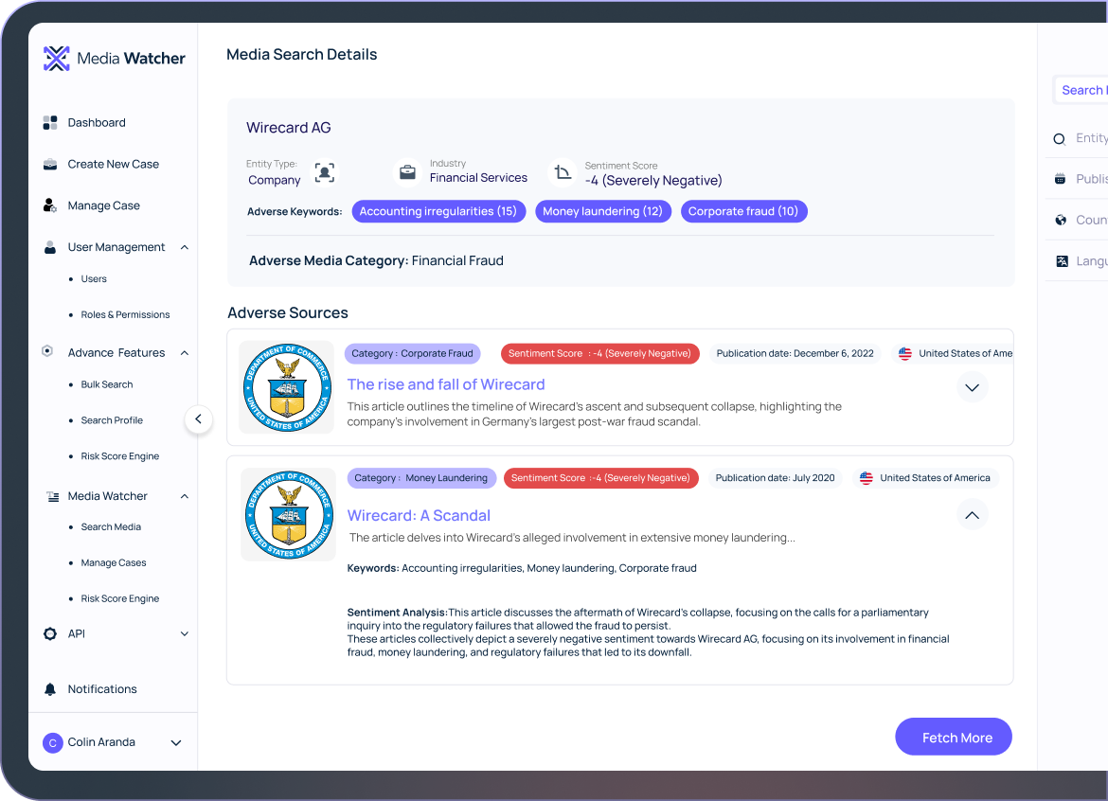
Task: Click Sentiment Score tag on A Scandal article
Action: 601,478
